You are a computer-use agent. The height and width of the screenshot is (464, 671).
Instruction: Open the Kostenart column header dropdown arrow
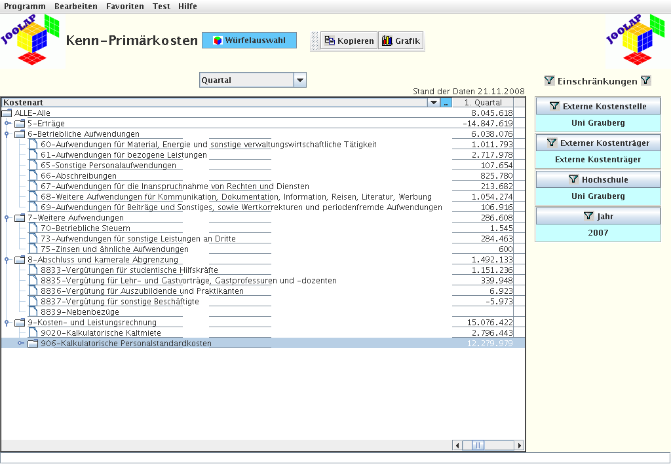point(433,103)
